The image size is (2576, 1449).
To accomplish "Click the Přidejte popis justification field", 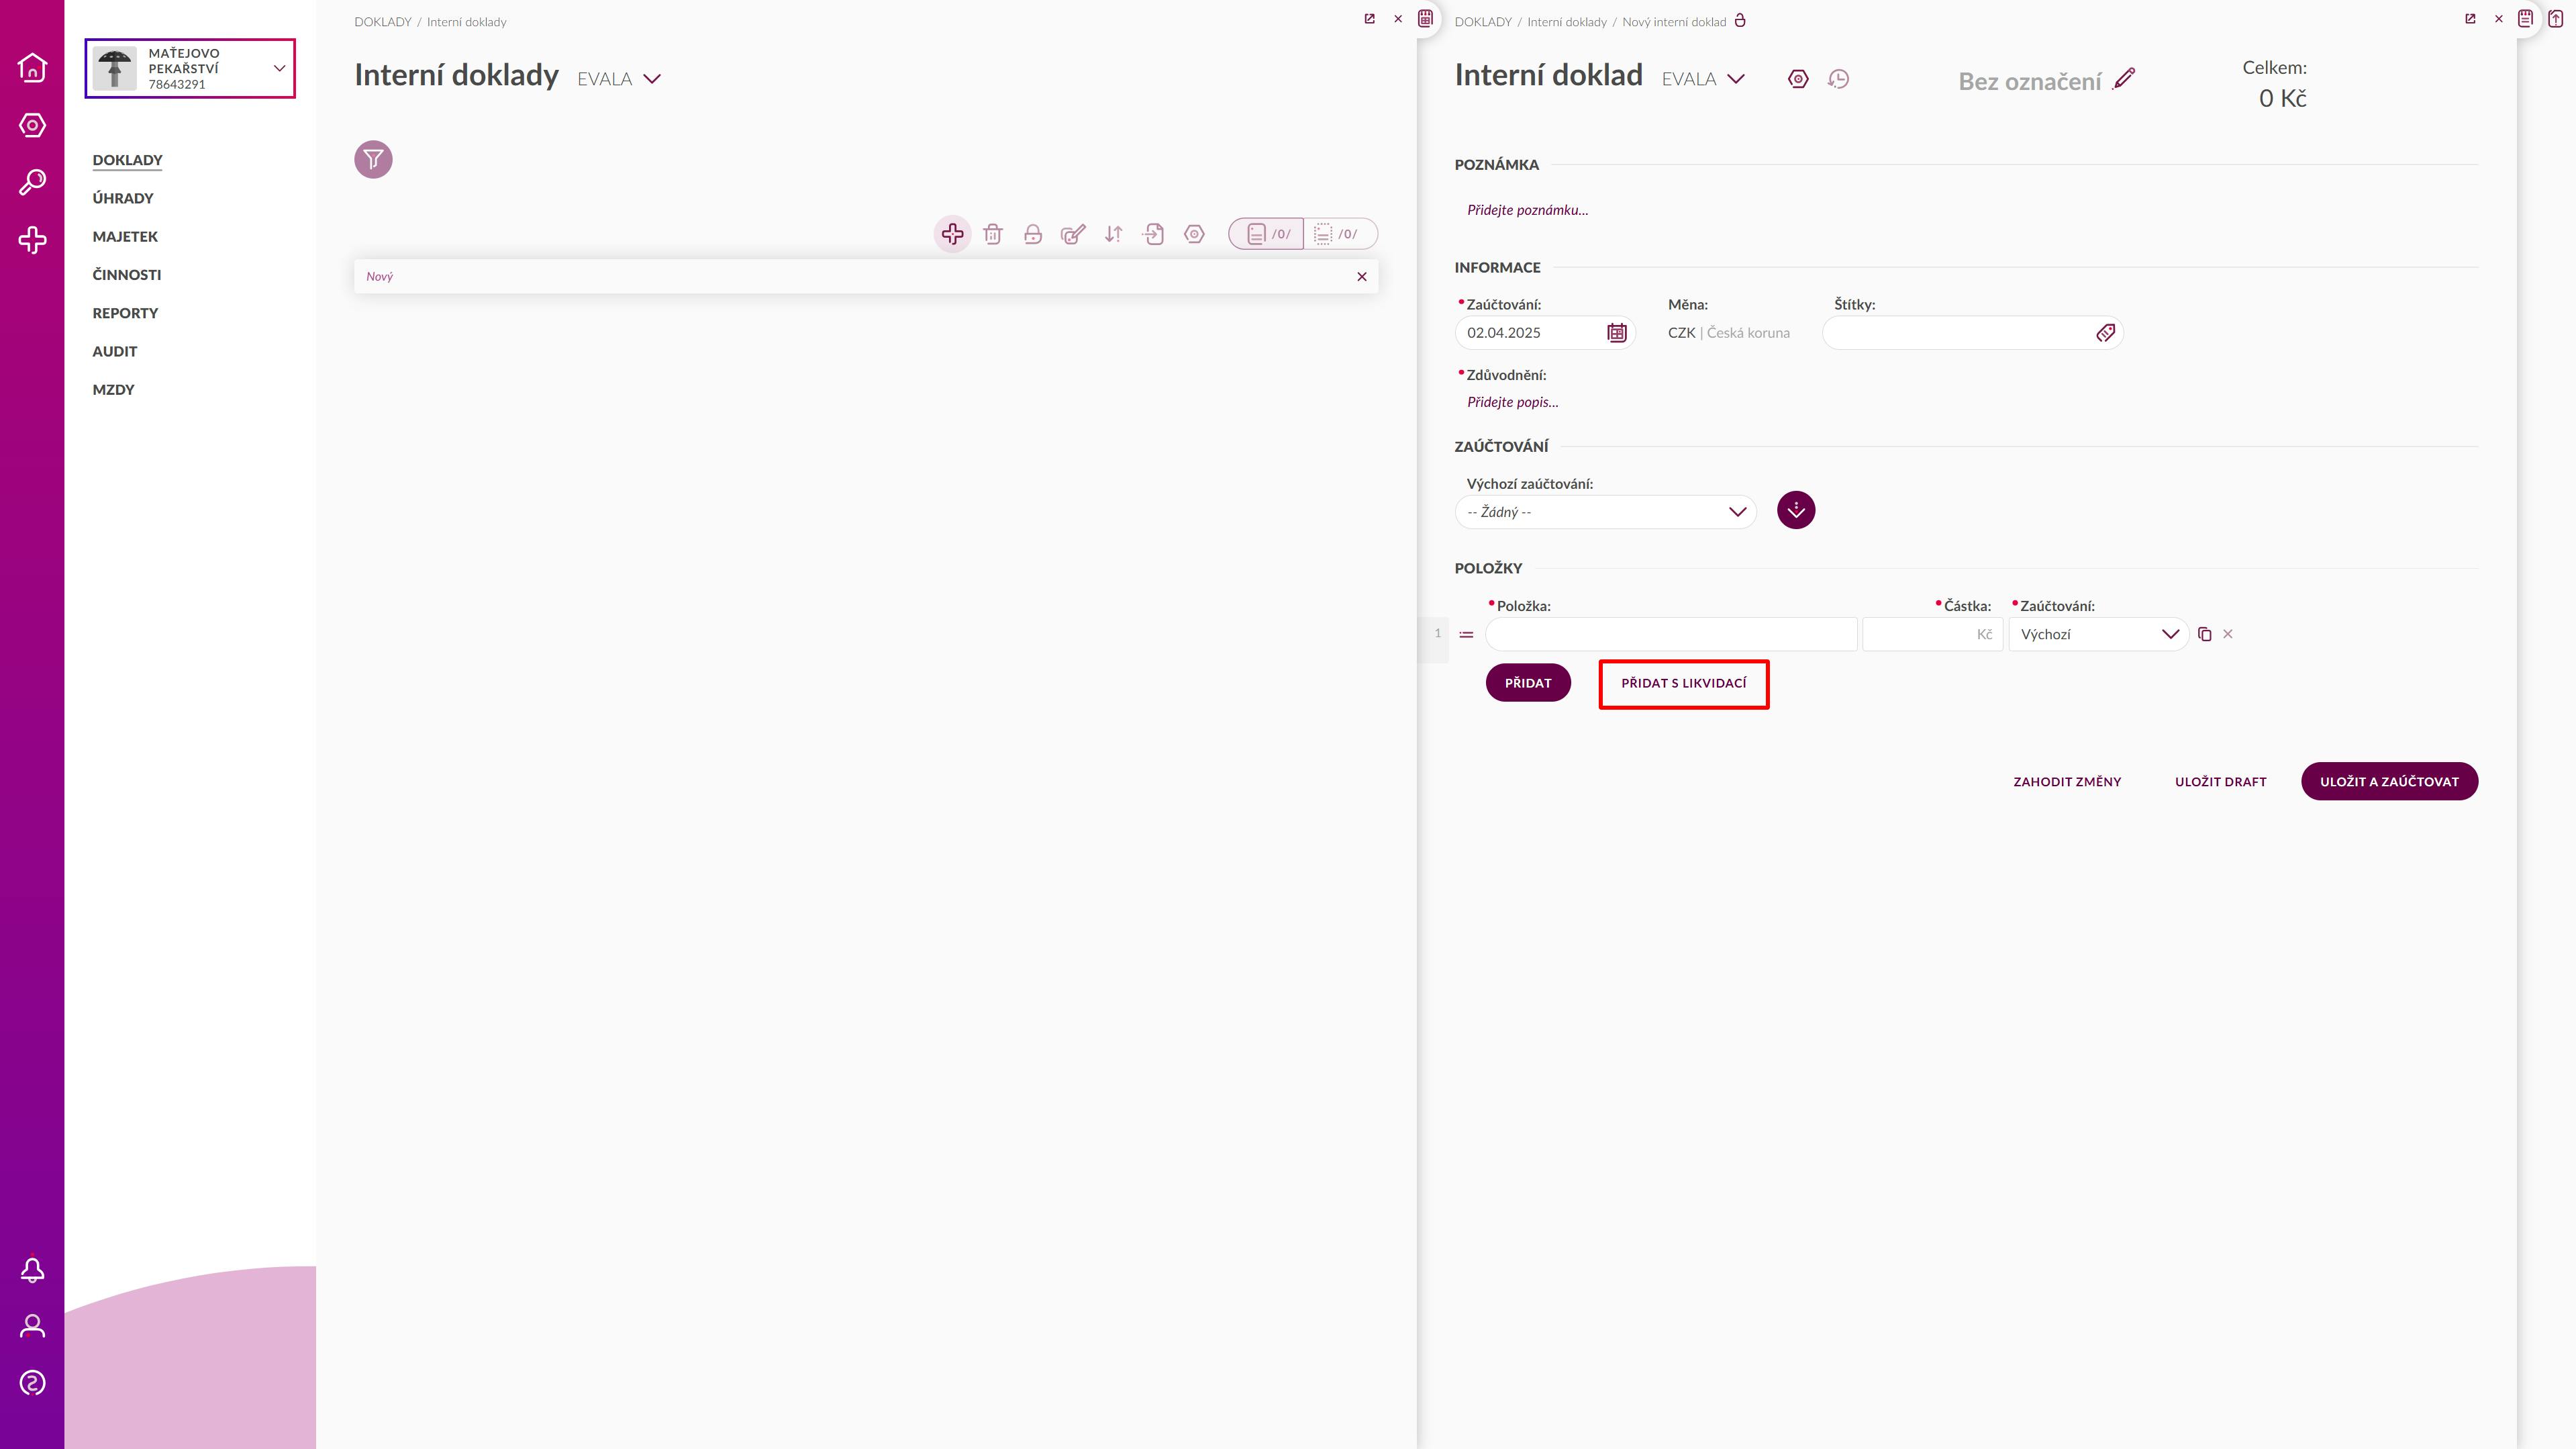I will click(x=1512, y=402).
